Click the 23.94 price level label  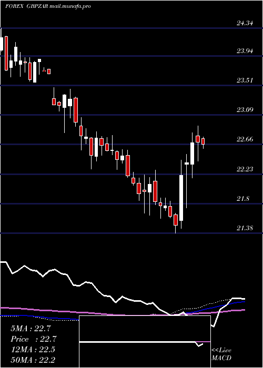point(245,50)
